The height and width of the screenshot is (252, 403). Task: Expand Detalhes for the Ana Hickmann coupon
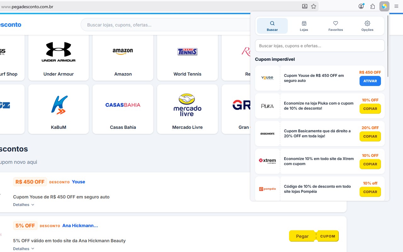[24, 249]
